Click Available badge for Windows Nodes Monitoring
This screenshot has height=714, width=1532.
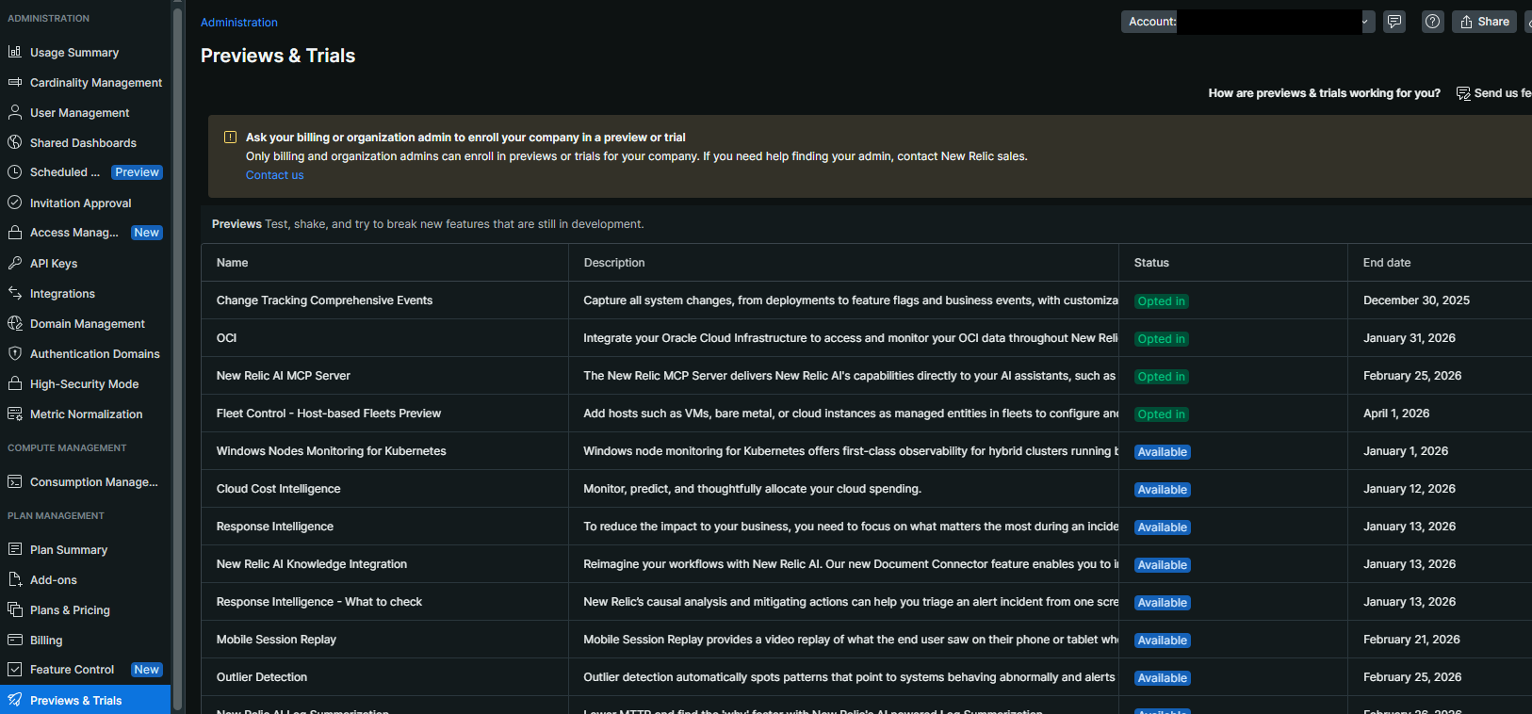[x=1162, y=452]
